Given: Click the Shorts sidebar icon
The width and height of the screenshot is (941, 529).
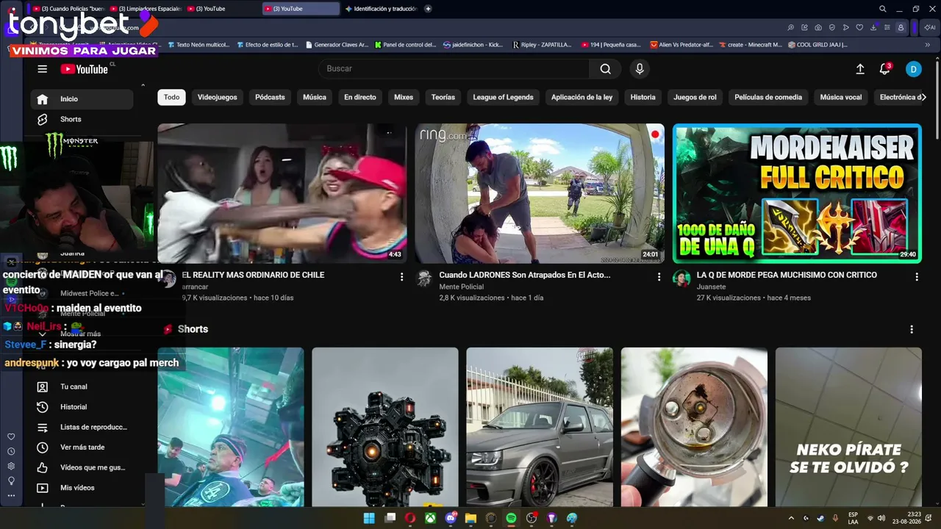Looking at the screenshot, I should [43, 119].
